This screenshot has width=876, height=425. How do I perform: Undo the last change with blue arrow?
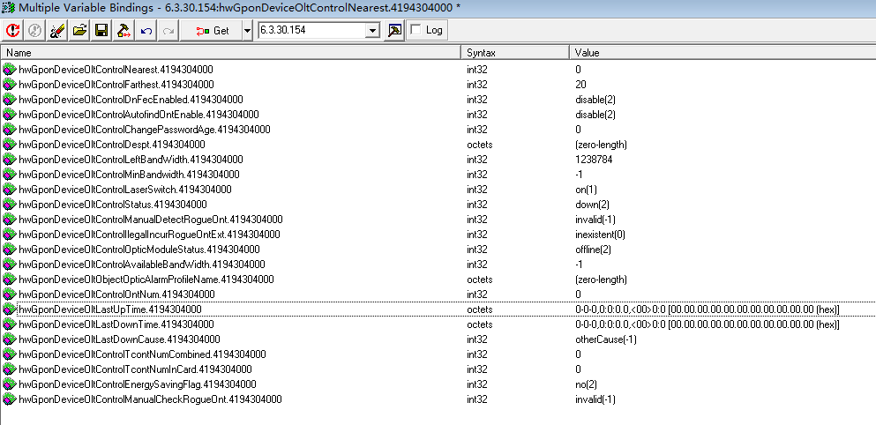[x=146, y=31]
